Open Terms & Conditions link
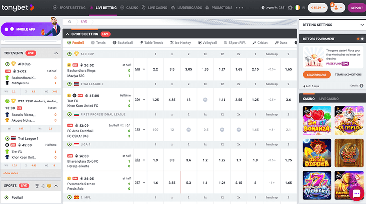This screenshot has width=366, height=204. 348,75
